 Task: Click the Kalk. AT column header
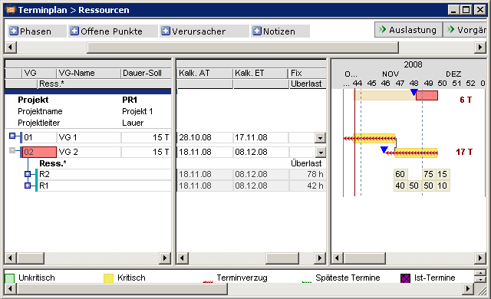[x=205, y=73]
